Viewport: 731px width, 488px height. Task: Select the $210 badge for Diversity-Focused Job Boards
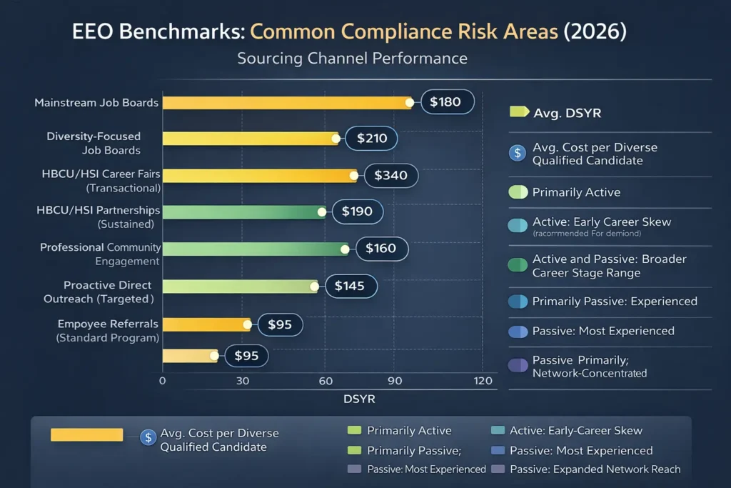point(371,139)
